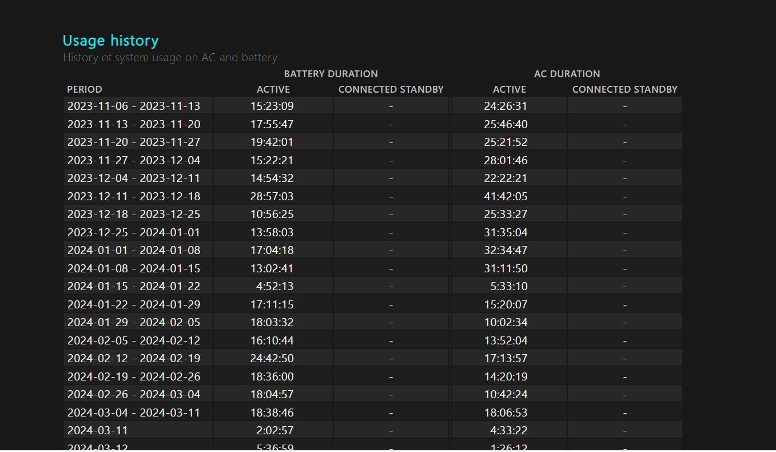
Task: Click AC active value 13:52:04
Action: pos(506,340)
